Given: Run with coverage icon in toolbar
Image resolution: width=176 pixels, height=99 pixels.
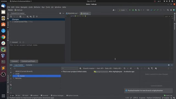Looking at the screenshot, I should coord(136,10).
